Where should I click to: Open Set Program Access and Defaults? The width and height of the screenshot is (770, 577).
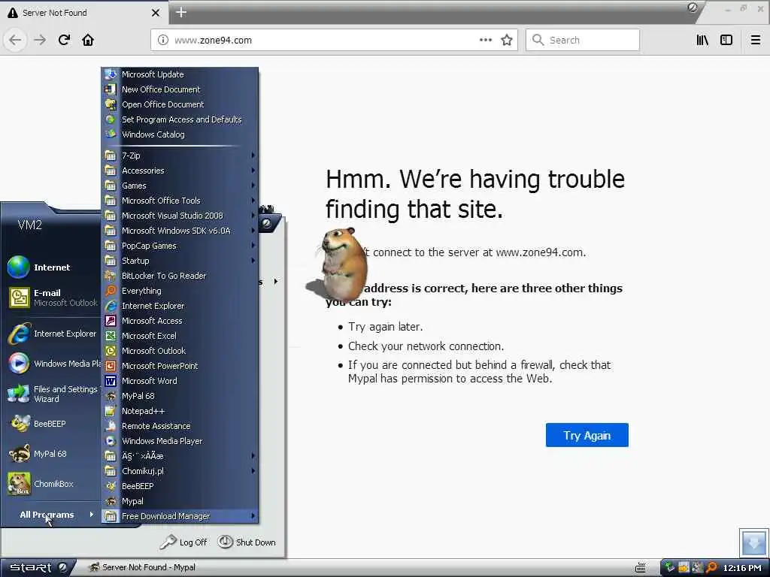[x=180, y=119]
